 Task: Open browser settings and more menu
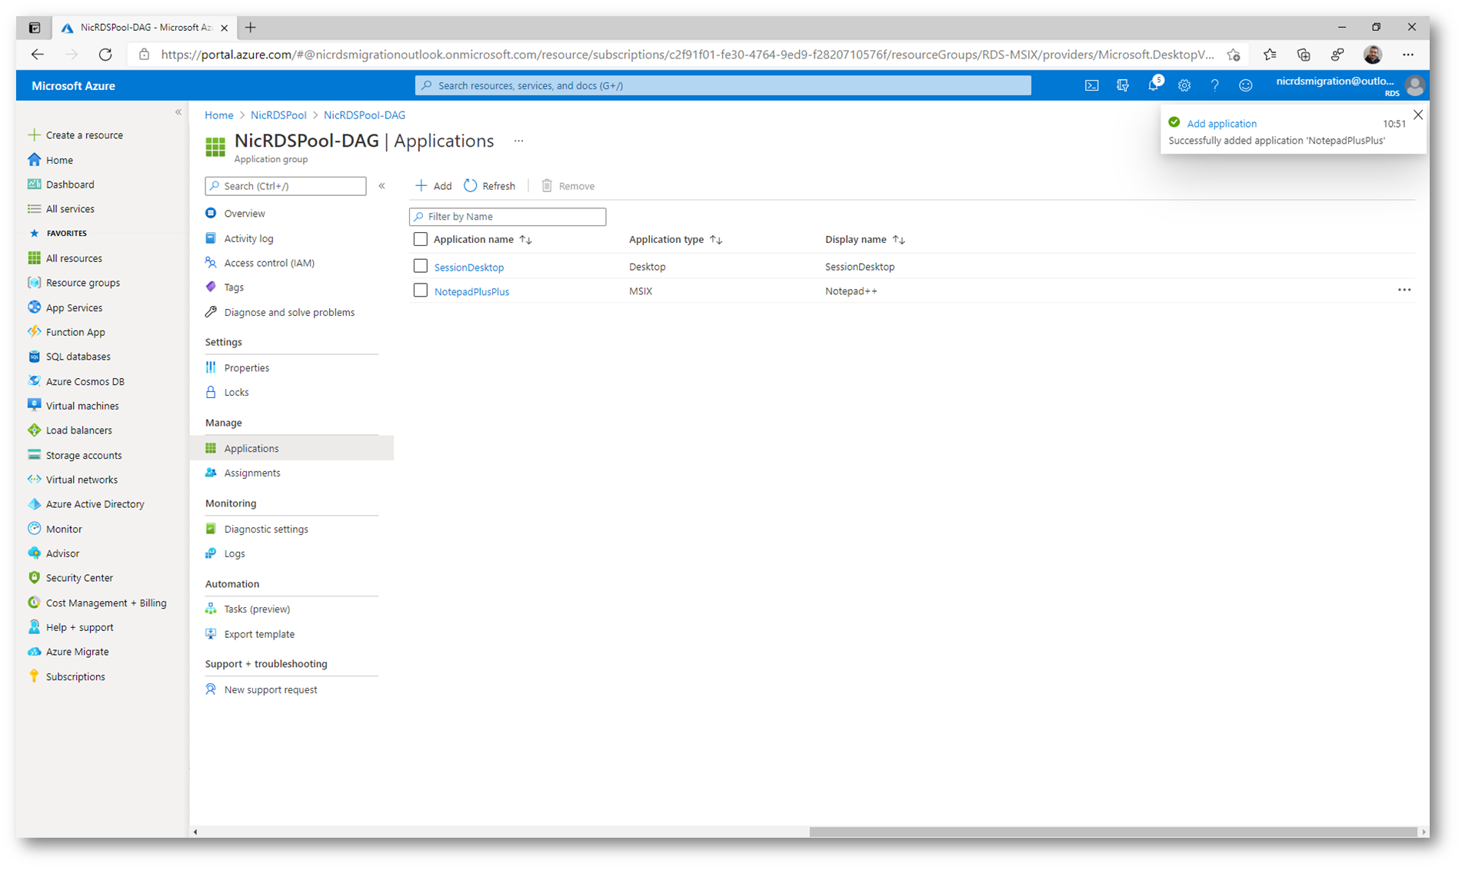[1408, 55]
